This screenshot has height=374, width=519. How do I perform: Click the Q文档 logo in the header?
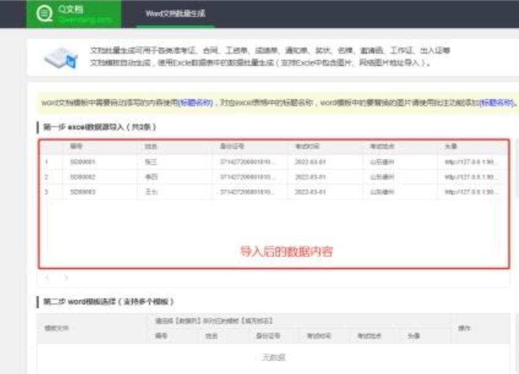pyautogui.click(x=74, y=14)
